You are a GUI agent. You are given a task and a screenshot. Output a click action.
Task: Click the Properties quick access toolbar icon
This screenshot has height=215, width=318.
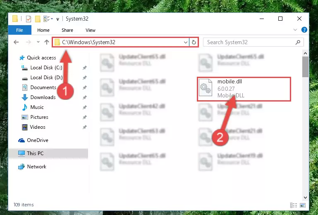(x=29, y=19)
